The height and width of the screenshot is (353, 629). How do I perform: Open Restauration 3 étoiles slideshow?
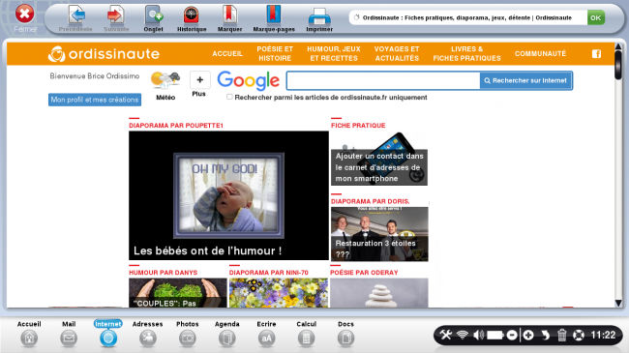pos(379,234)
